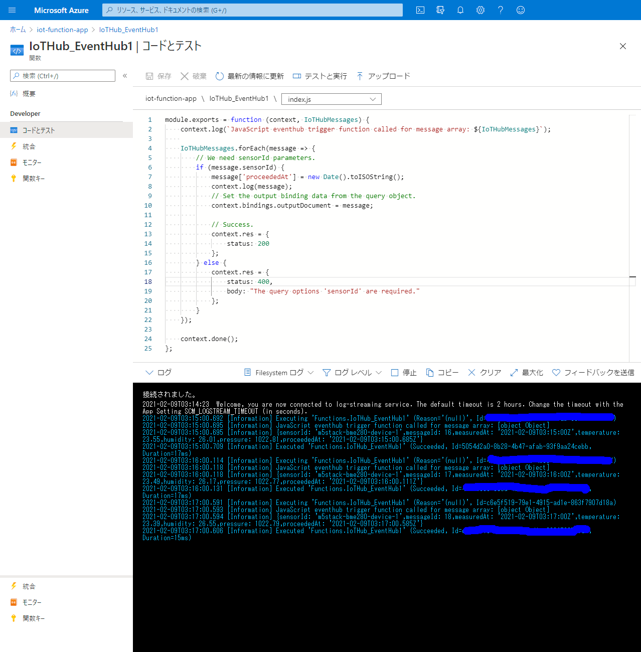
Task: Open the Filesystem ログ dropdown
Action: (279, 373)
